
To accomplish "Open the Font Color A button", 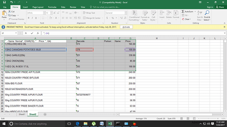I will click(x=56, y=18).
